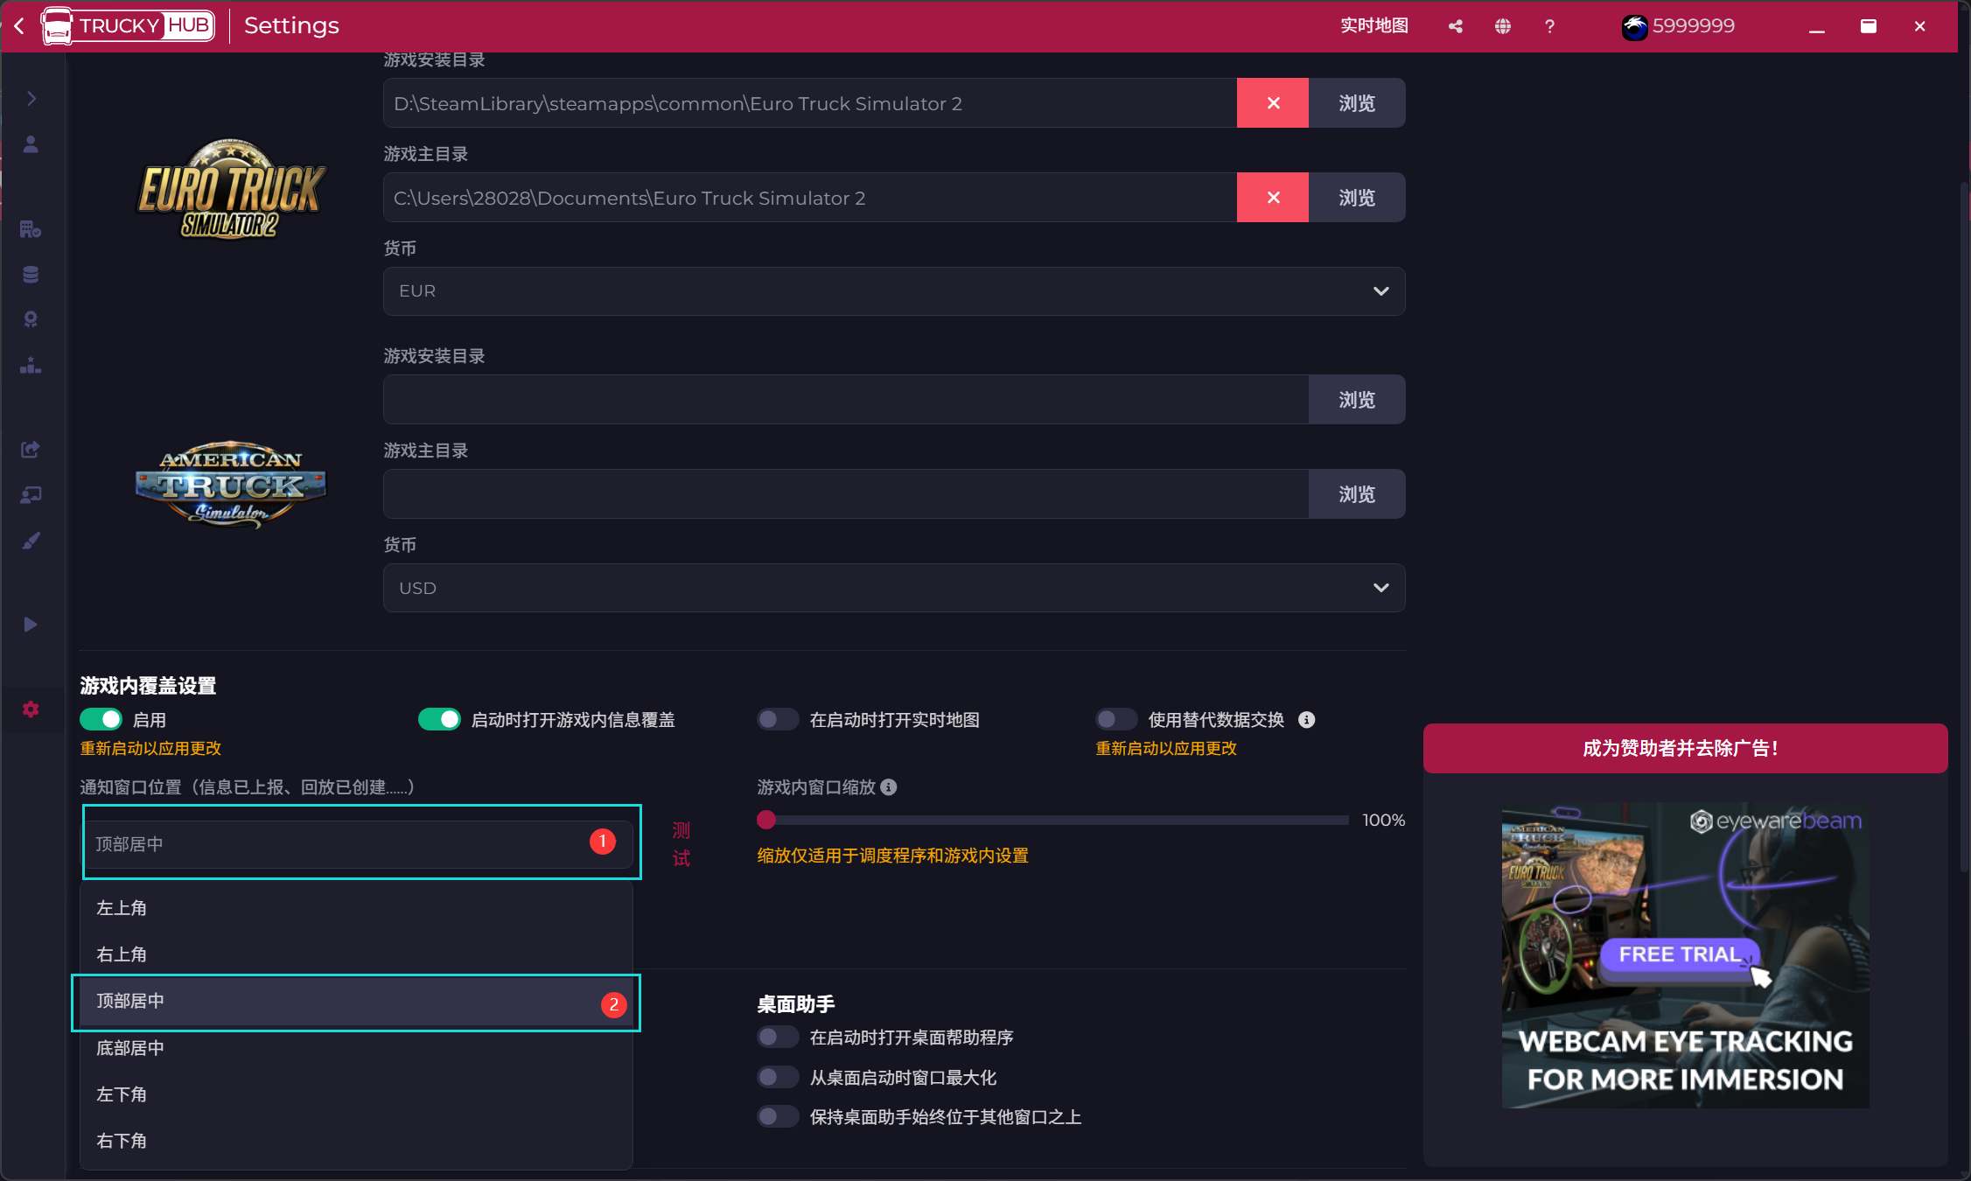Click the empty ATS home directory field

coord(846,494)
